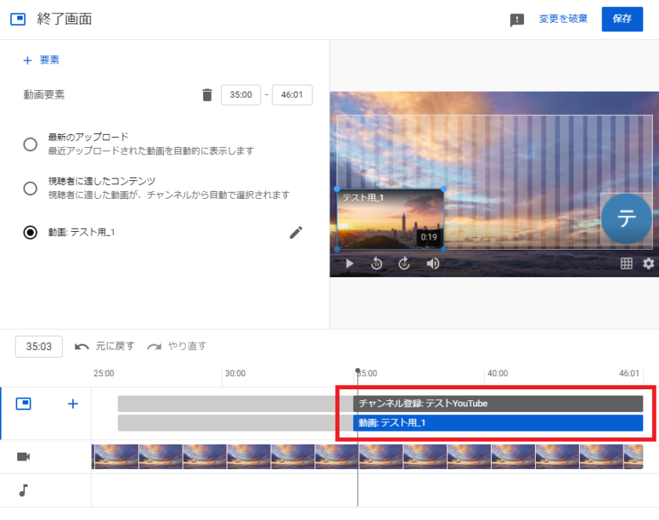The image size is (659, 520).
Task: Click the pencil edit icon beside テスト用_1
Action: click(296, 232)
